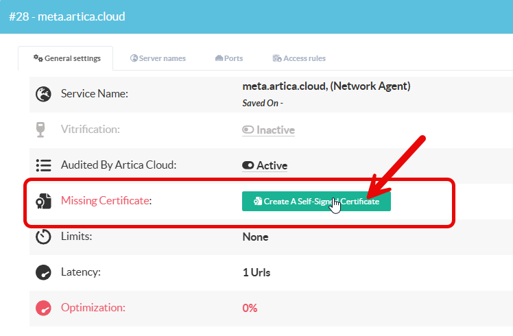
Task: Click the 0% Optimization value
Action: [x=250, y=308]
